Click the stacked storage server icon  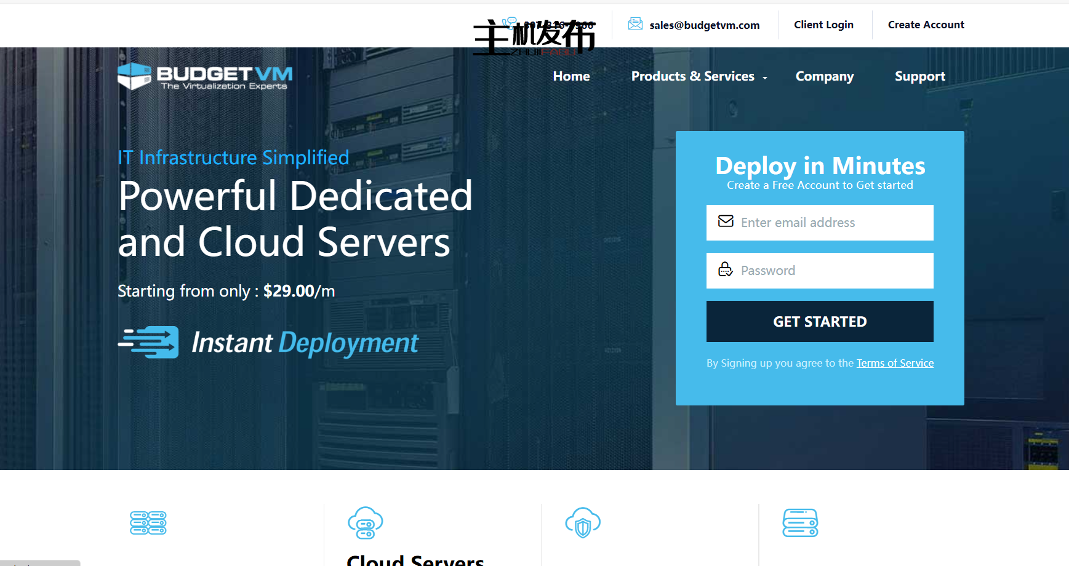(800, 523)
